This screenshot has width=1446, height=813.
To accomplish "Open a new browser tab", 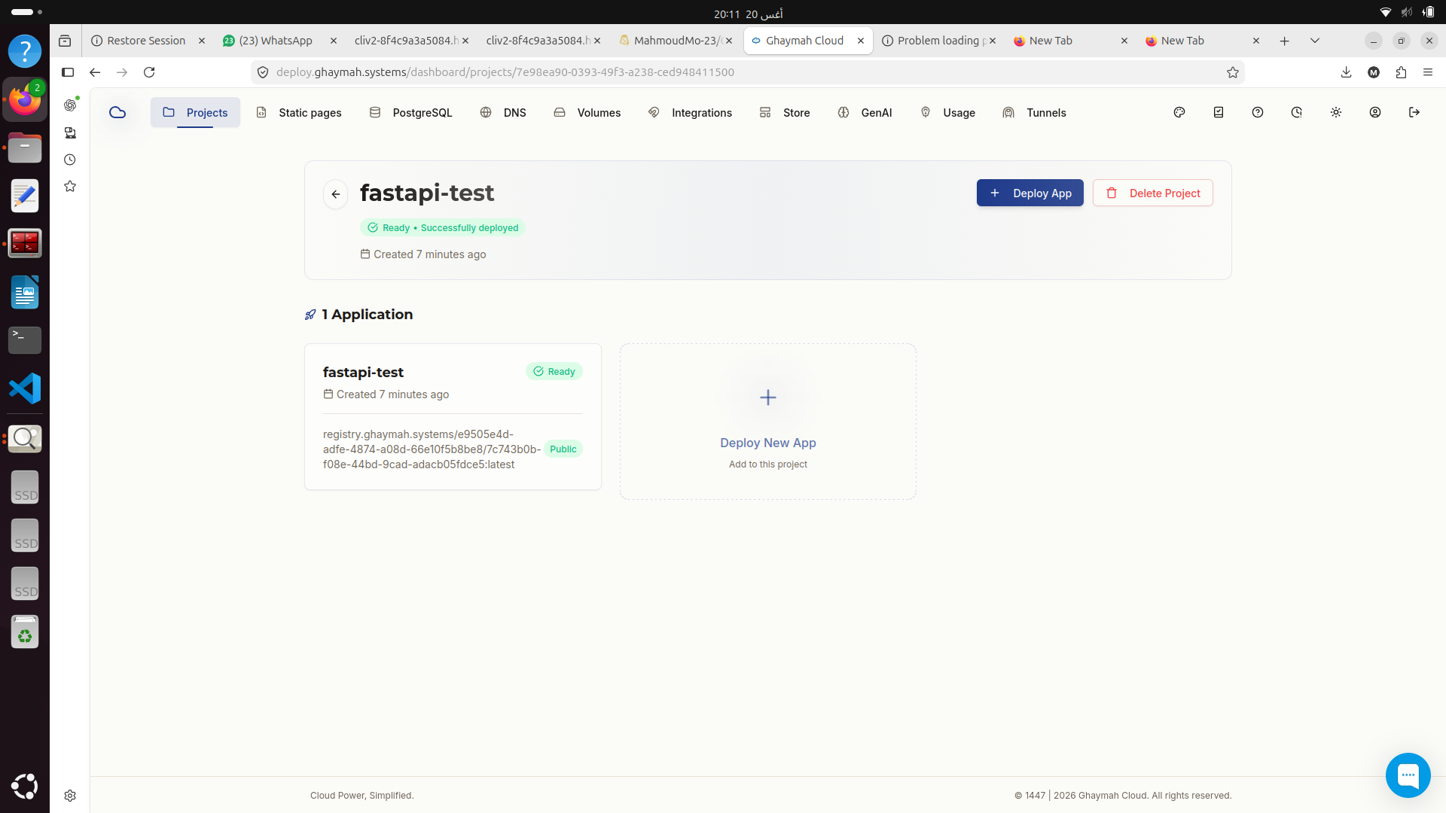I will click(1285, 41).
